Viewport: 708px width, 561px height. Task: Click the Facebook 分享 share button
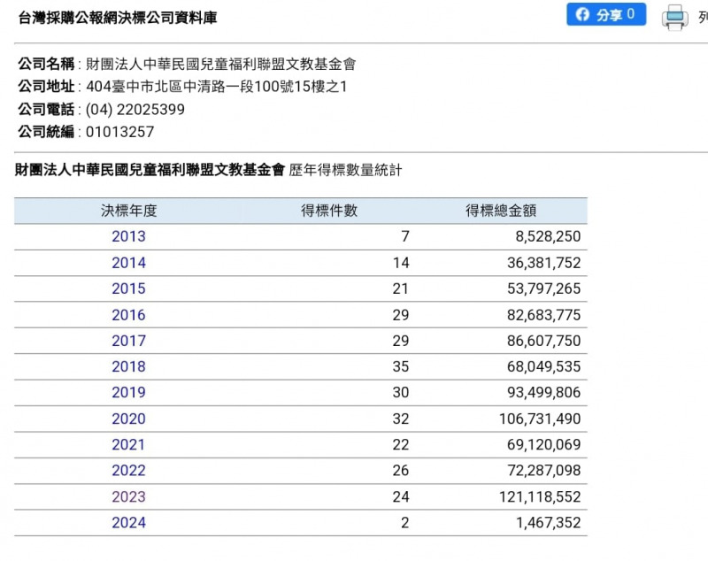606,14
